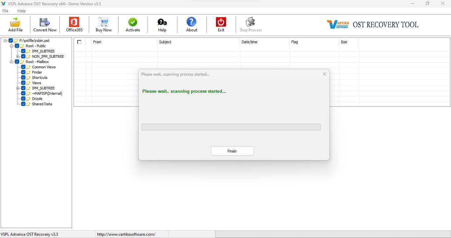Uncheck the Shared Data checkbox
The width and height of the screenshot is (451, 238).
(23, 104)
